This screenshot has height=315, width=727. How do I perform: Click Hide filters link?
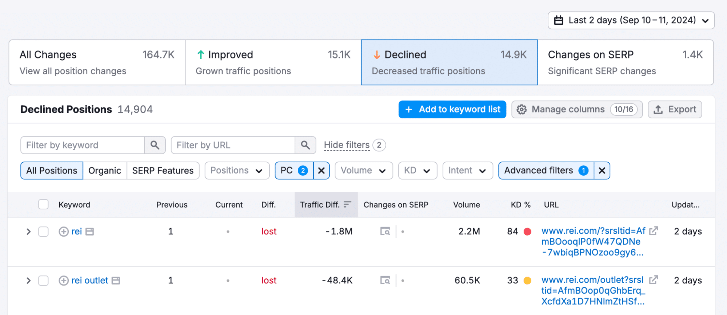click(x=347, y=145)
